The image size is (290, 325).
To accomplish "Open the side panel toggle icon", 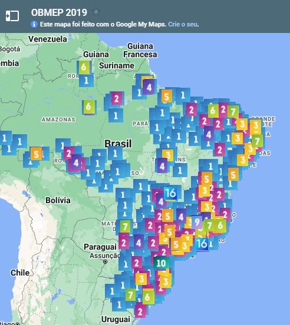I will (x=12, y=16).
